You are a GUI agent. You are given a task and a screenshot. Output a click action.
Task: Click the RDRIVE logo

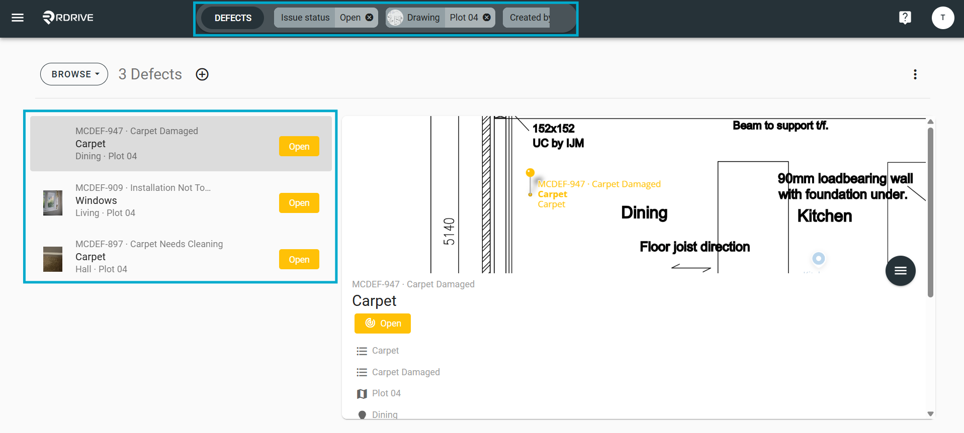coord(68,18)
